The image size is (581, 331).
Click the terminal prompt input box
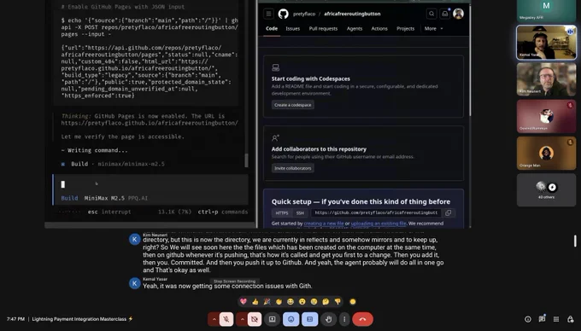point(151,184)
